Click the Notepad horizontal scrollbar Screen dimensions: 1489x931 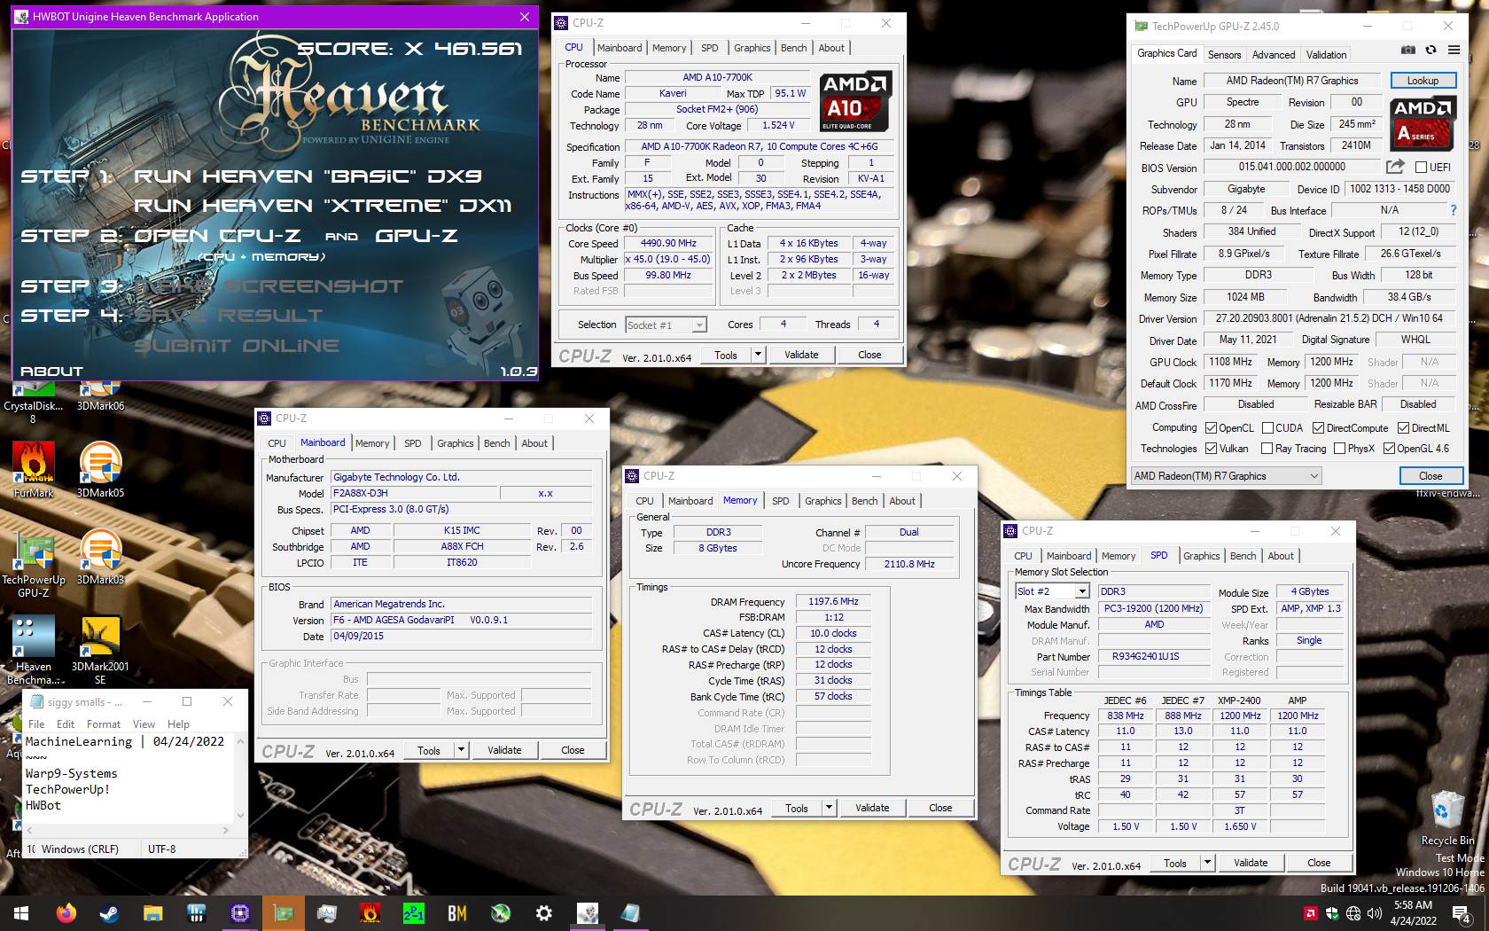pyautogui.click(x=128, y=831)
